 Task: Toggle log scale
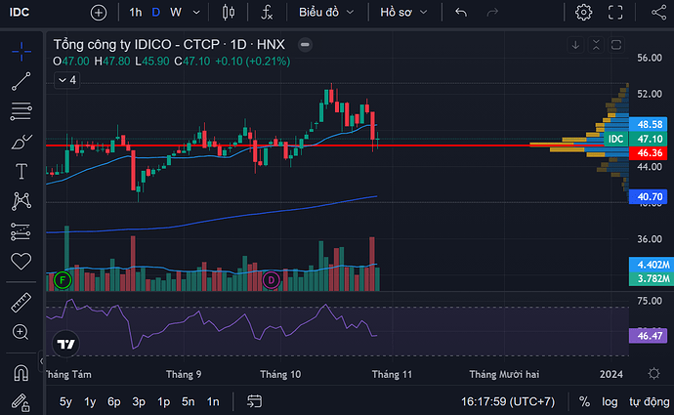tap(610, 401)
